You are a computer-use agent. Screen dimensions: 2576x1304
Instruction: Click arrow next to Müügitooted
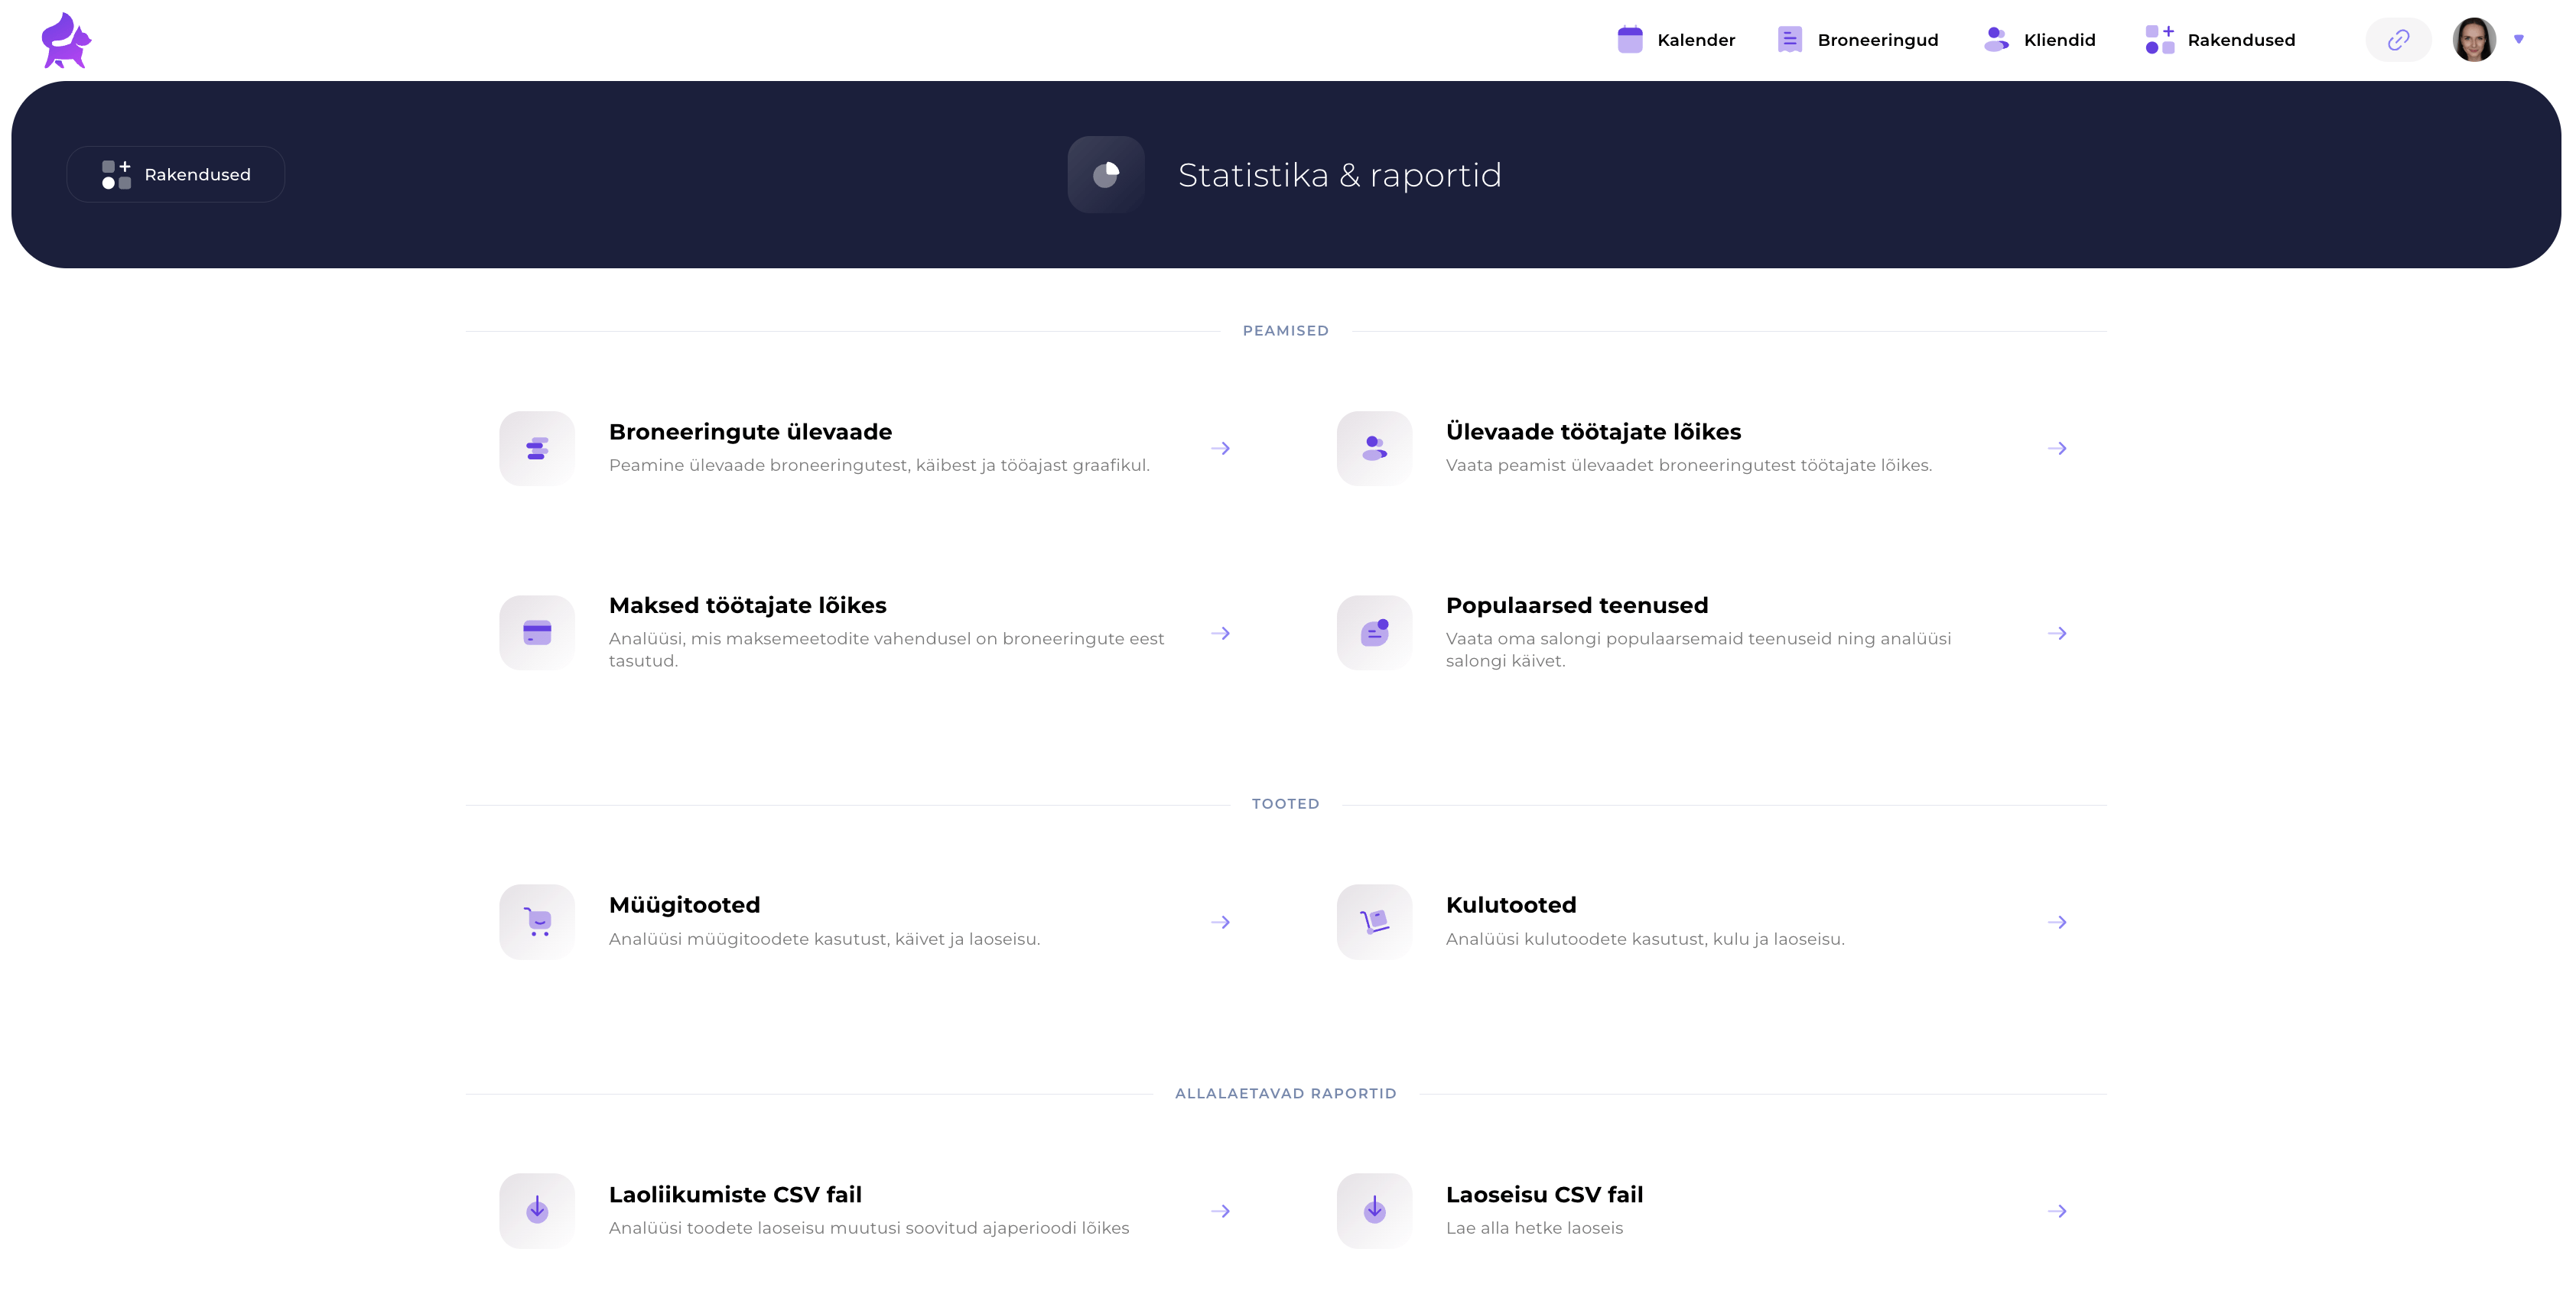1220,921
